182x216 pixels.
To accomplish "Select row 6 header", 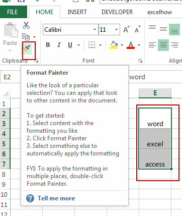I will tap(5, 154).
